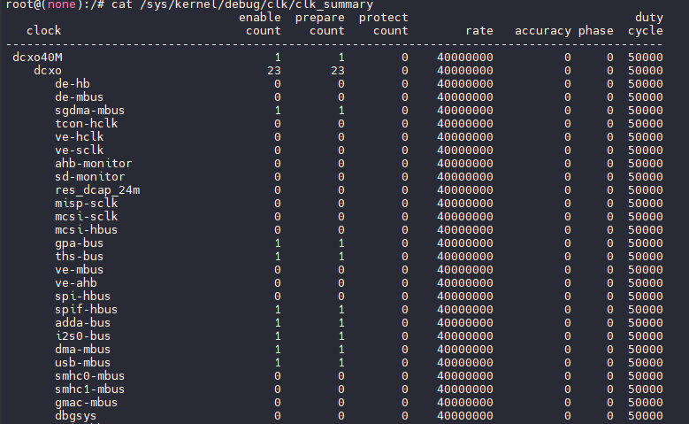Click the i2s0-bus clock label
Image resolution: width=689 pixels, height=424 pixels.
pyautogui.click(x=82, y=336)
